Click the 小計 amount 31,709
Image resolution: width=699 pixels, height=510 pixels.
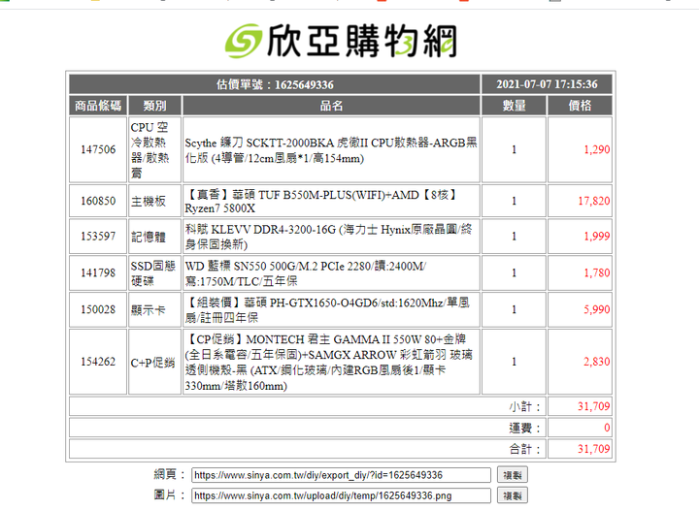[594, 406]
